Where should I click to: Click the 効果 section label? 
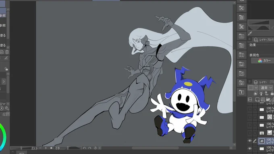click(x=253, y=45)
